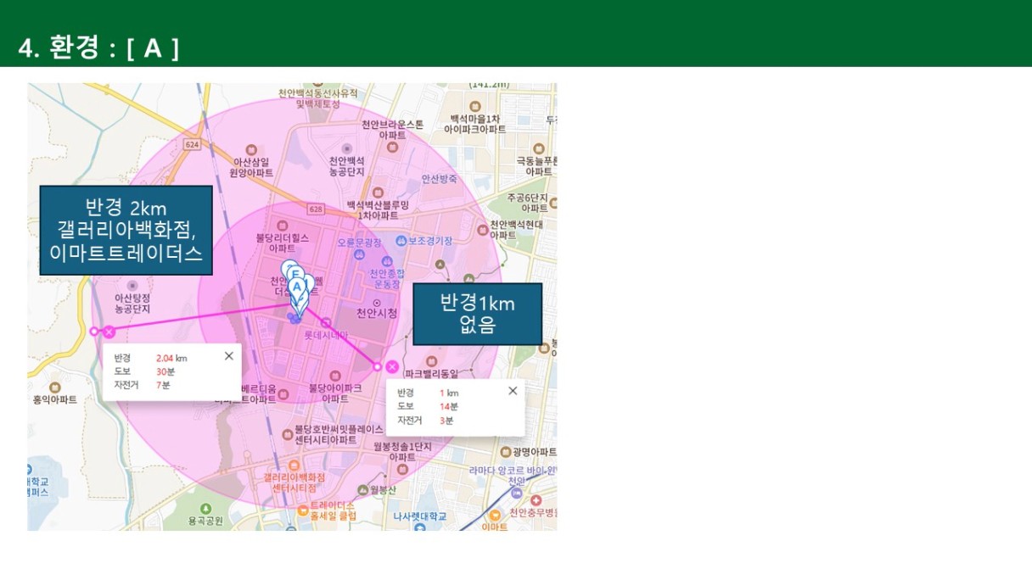1032x580 pixels.
Task: Click the 백석마을1차 아이파크아파트 label
Action: tap(475, 124)
